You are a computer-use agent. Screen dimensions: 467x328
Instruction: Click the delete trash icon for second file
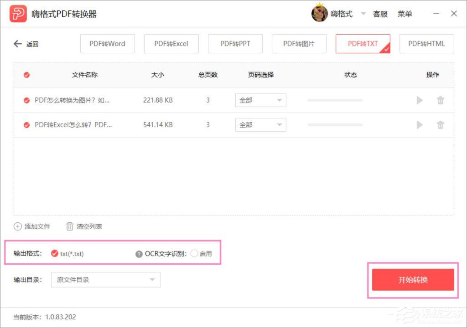pyautogui.click(x=441, y=125)
